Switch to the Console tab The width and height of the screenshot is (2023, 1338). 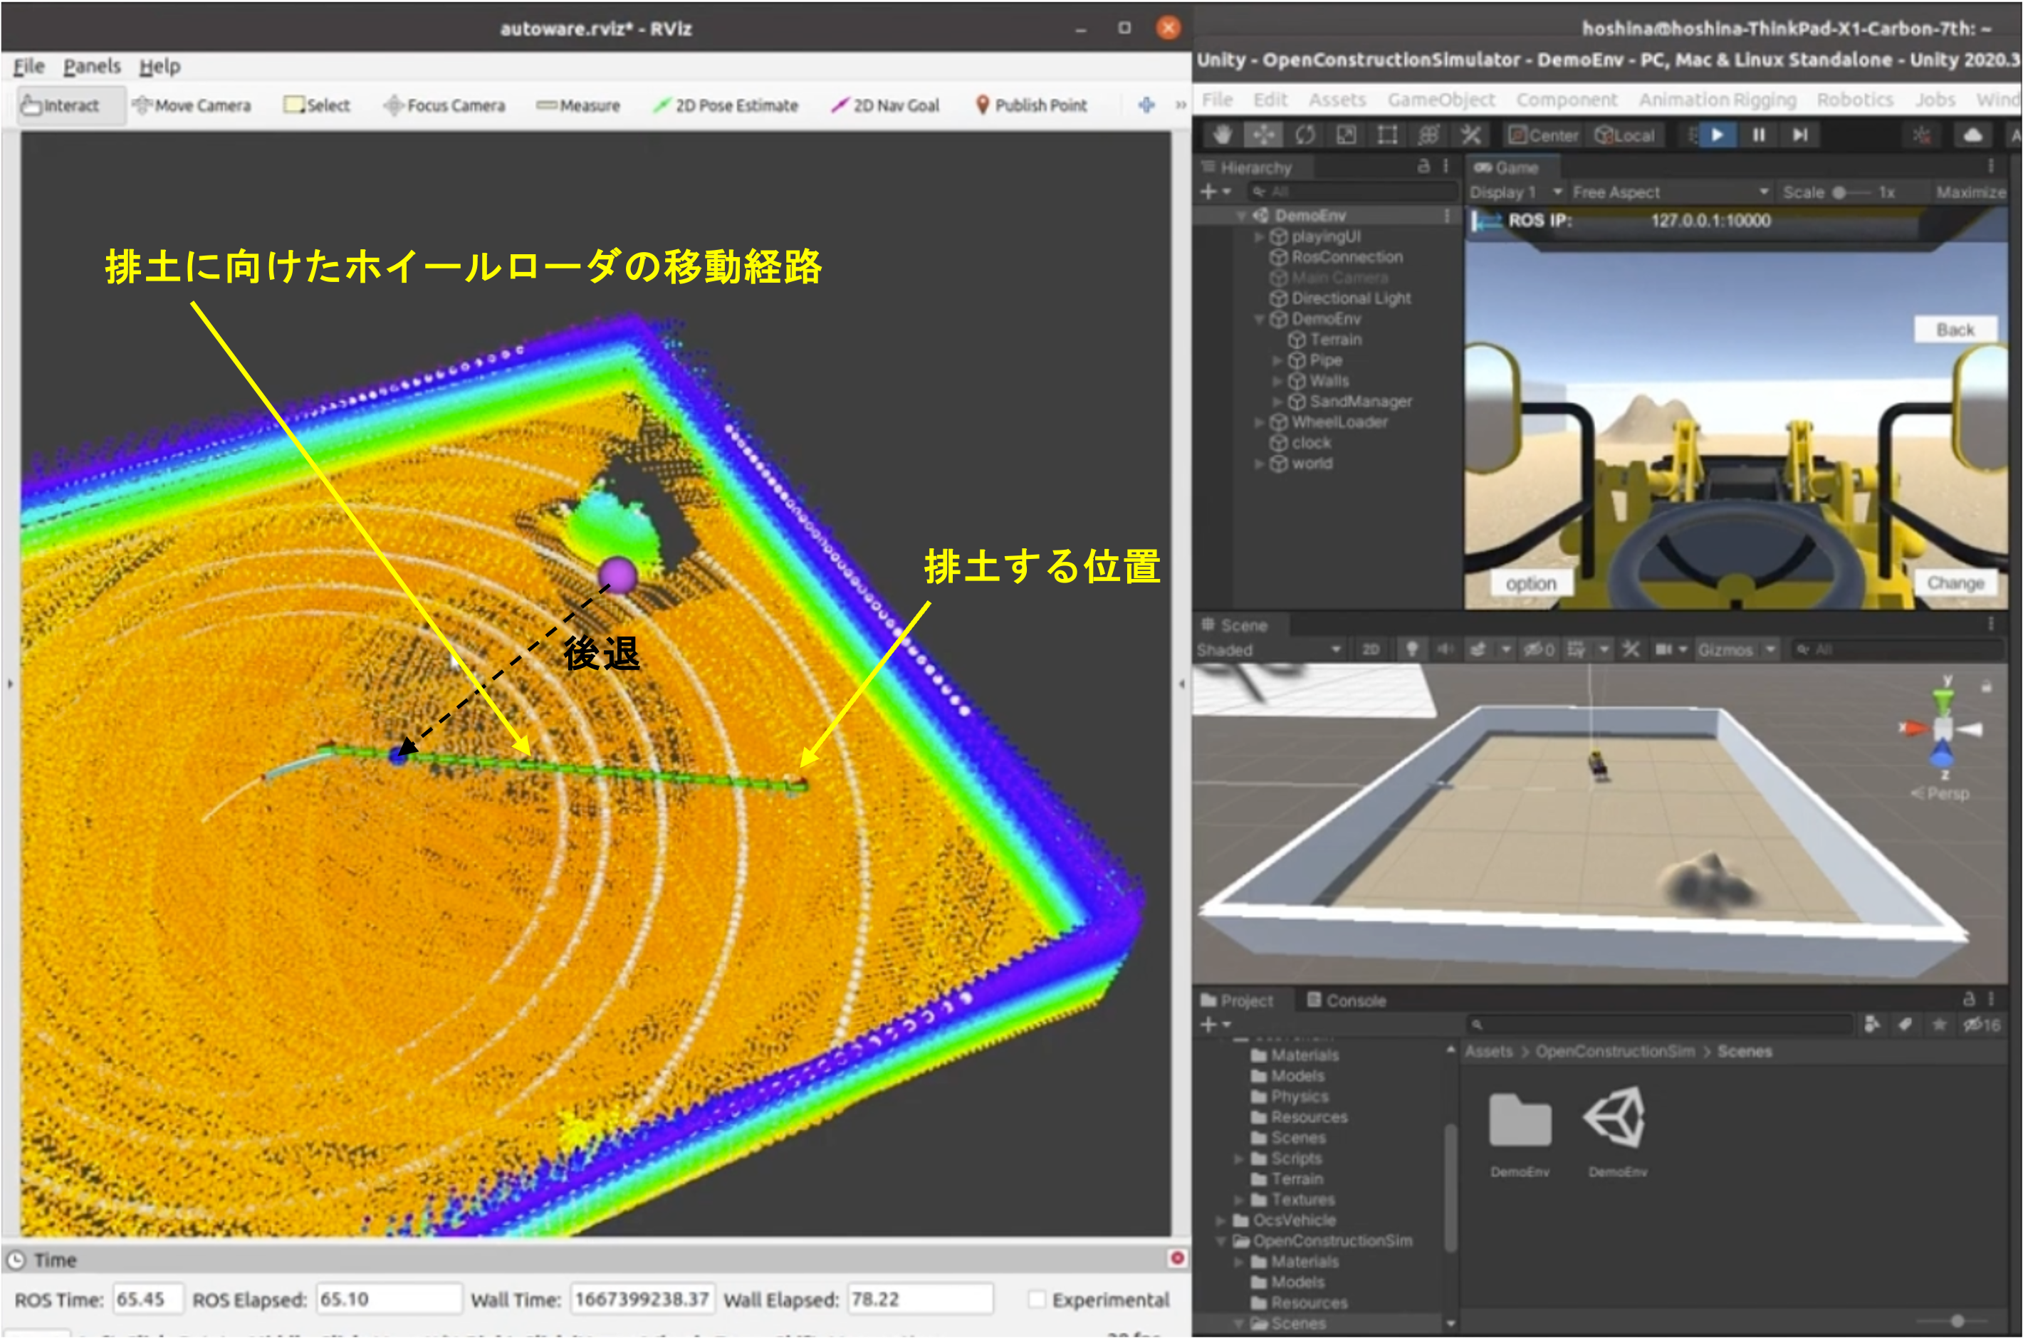click(1346, 1000)
